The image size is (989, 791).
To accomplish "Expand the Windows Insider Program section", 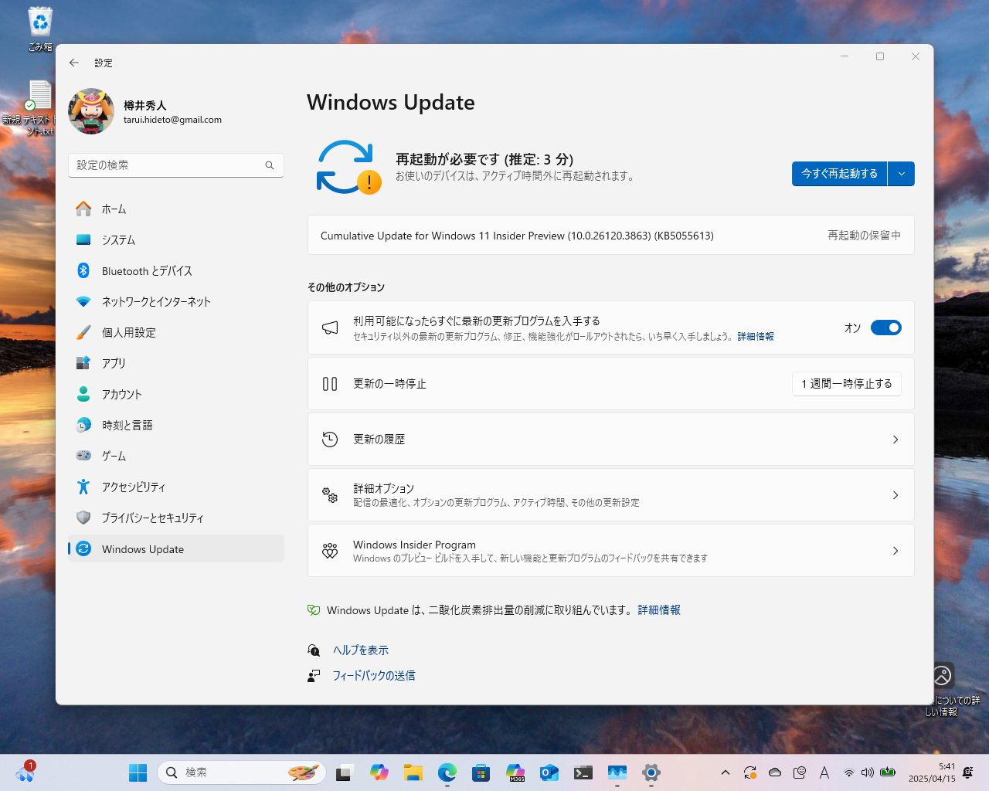I will pos(610,550).
